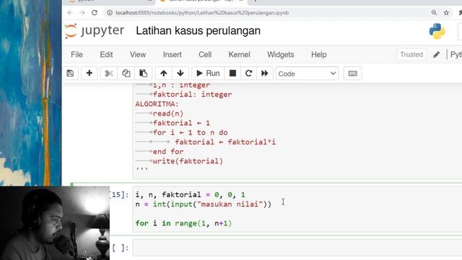Click the pencil edit mode icon
The image size is (462, 260).
tap(436, 55)
